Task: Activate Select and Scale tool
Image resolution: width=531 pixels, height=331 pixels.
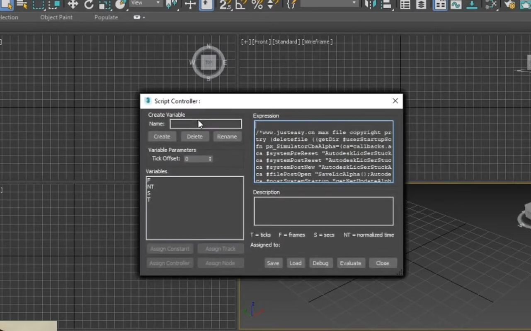Action: click(104, 5)
